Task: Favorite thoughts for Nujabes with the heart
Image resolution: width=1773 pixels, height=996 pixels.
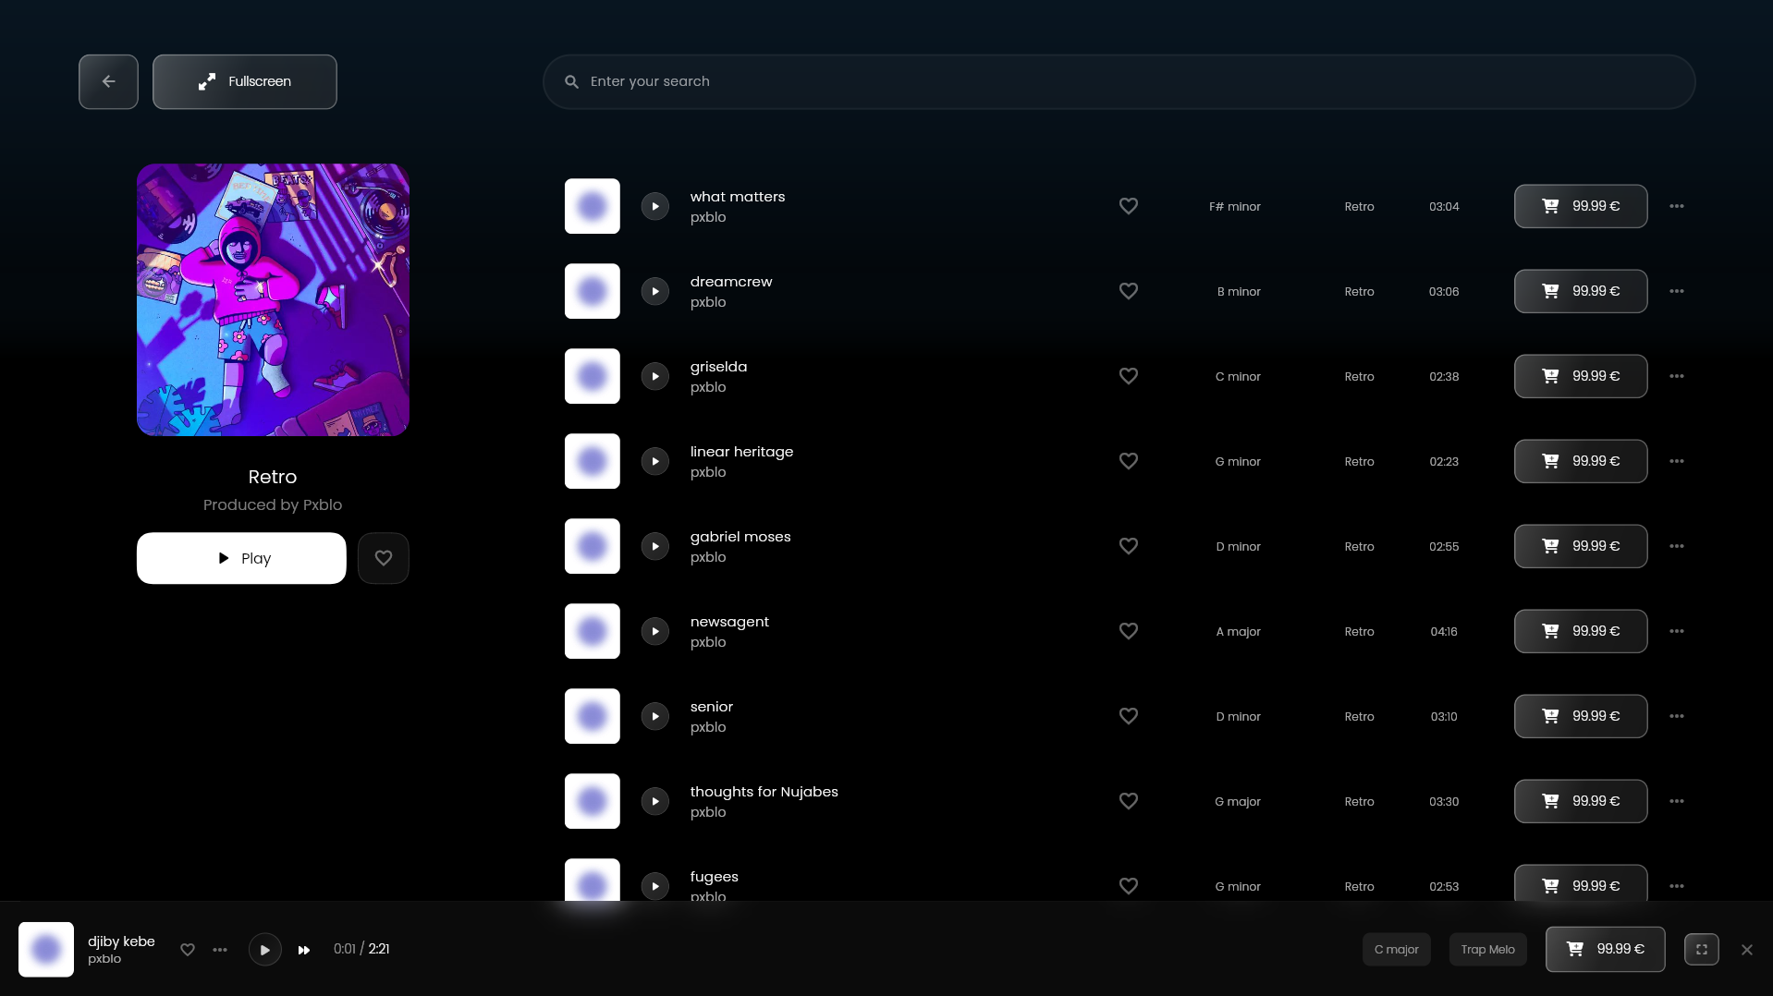Action: point(1129,801)
